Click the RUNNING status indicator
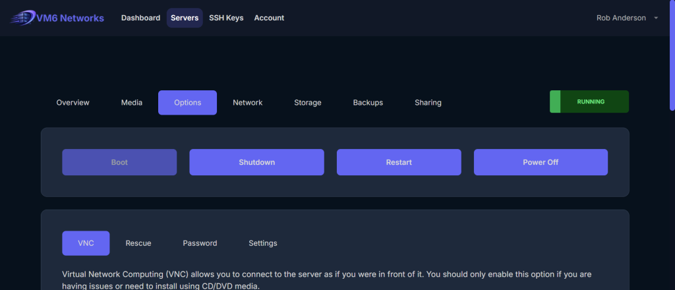The image size is (675, 290). [x=589, y=102]
